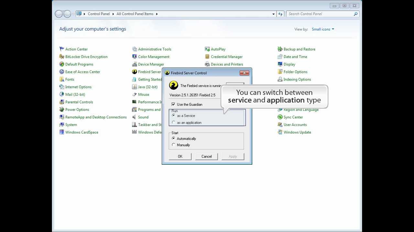Open the Java (32-bit) icon

coord(135,87)
